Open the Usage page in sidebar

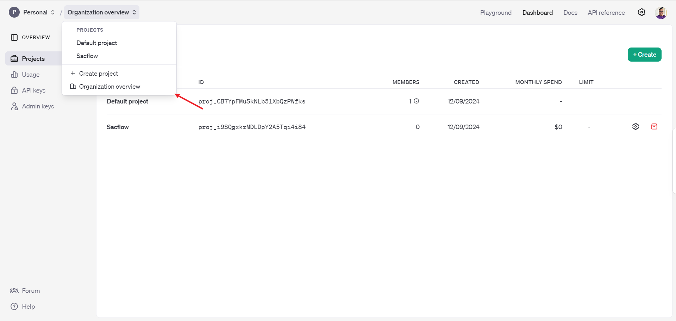click(31, 75)
